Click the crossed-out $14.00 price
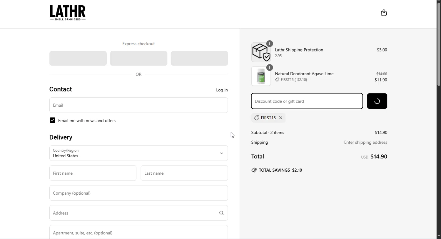The height and width of the screenshot is (239, 441). (x=382, y=74)
